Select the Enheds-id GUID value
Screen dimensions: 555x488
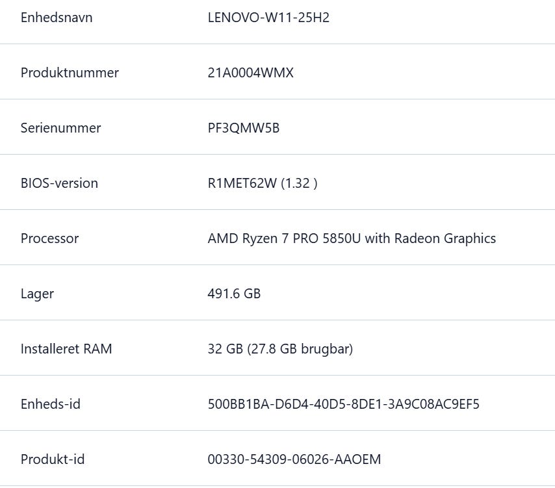[x=343, y=404]
